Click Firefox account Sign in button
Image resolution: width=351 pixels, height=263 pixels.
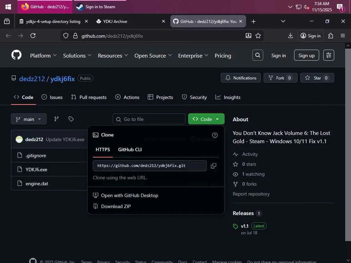pyautogui.click(x=310, y=36)
